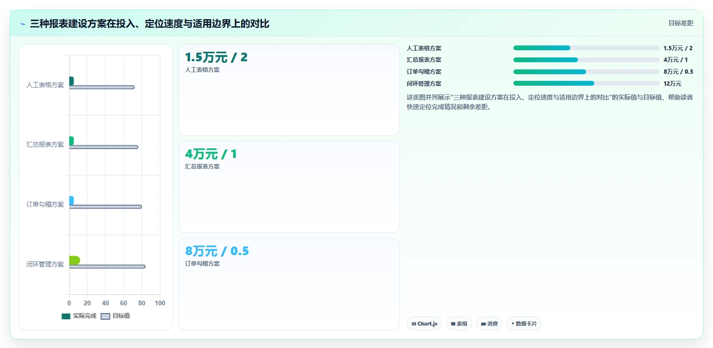Click the 人工表格方案 progress bar
Viewport: 713px width, 348px height.
[x=586, y=48]
